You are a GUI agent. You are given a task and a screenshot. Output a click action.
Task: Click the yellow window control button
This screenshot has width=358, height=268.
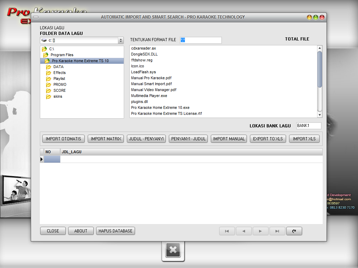309,17
